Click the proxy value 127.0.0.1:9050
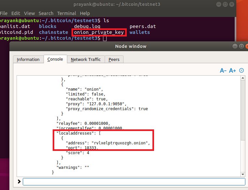Viewport: 248px width, 190px height. (x=106, y=104)
